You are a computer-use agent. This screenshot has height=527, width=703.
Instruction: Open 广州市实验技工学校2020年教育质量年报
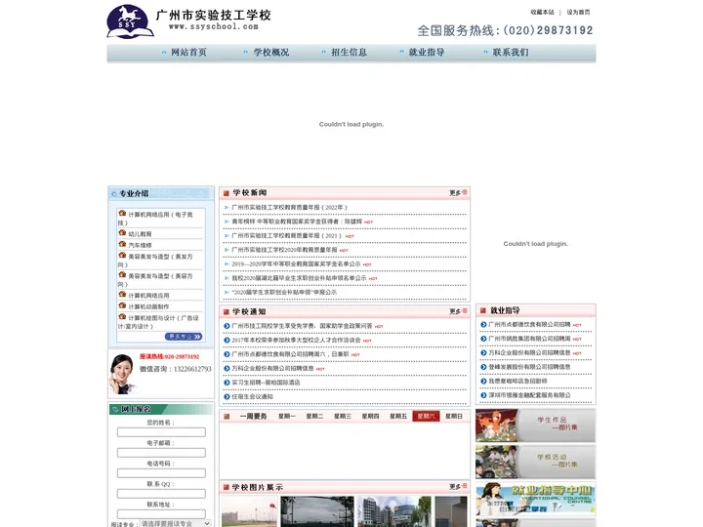click(x=284, y=250)
